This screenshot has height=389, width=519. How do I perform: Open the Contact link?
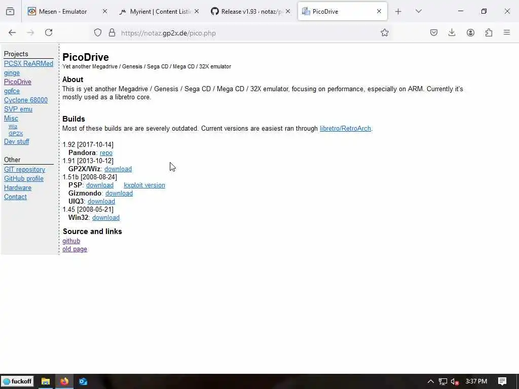pyautogui.click(x=15, y=197)
